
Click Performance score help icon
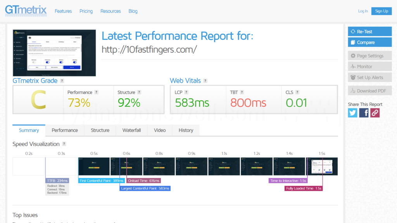[x=96, y=92]
